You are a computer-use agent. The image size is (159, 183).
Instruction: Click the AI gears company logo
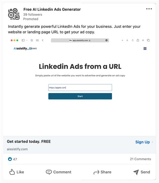pyautogui.click(x=14, y=14)
